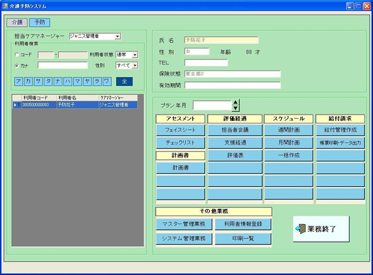The width and height of the screenshot is (373, 275).
Task: Increase プラン年月 with up arrow
Action: [x=235, y=102]
